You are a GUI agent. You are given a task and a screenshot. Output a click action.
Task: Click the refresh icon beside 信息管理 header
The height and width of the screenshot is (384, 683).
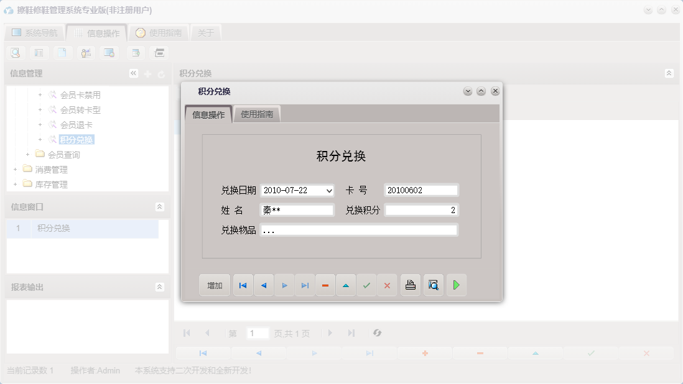coord(160,73)
